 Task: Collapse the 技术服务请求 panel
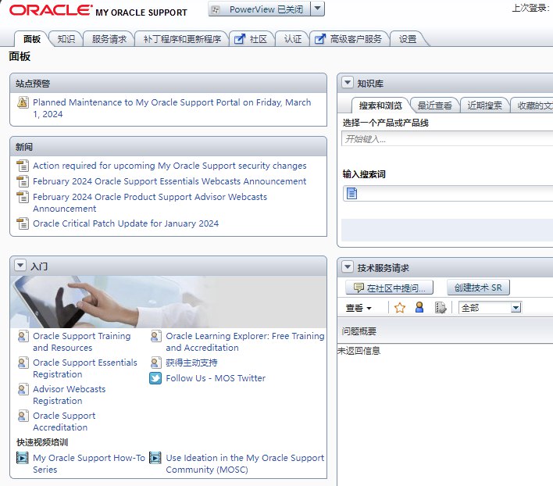348,267
